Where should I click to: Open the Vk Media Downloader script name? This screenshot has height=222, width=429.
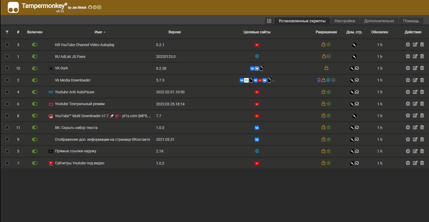pos(73,80)
